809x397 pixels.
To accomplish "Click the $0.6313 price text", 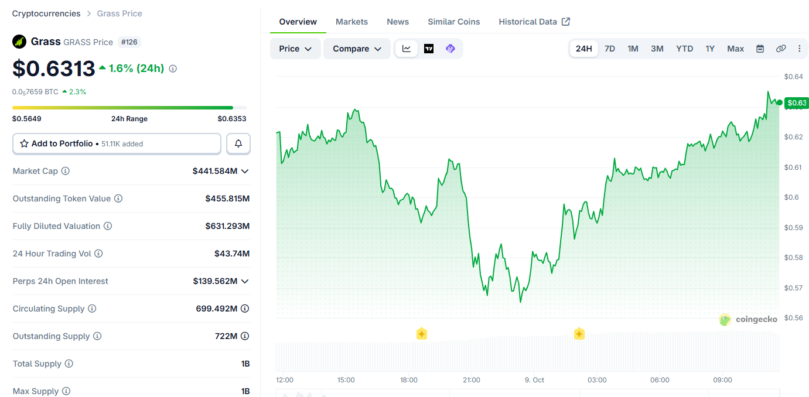I will click(x=54, y=69).
